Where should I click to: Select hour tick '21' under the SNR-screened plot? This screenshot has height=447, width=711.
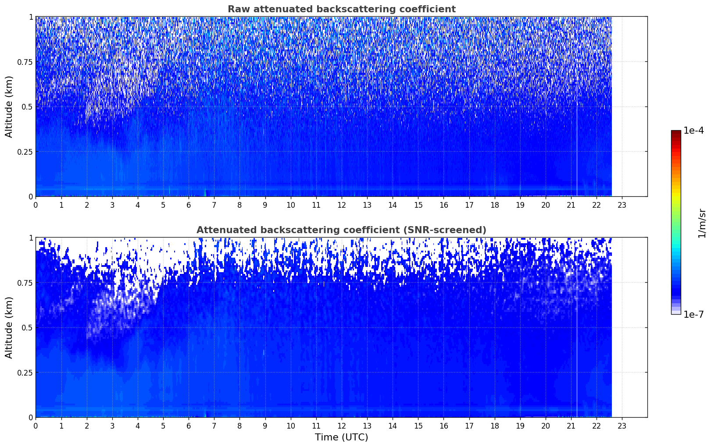[x=571, y=426]
